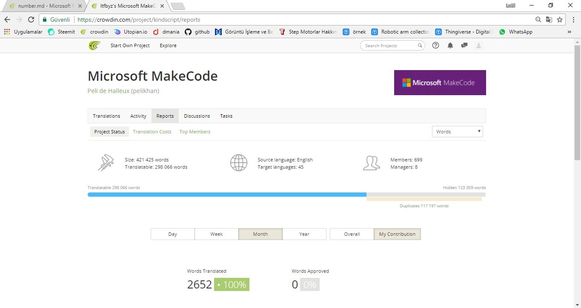Click the Crowdin logo in site header

[x=94, y=45]
